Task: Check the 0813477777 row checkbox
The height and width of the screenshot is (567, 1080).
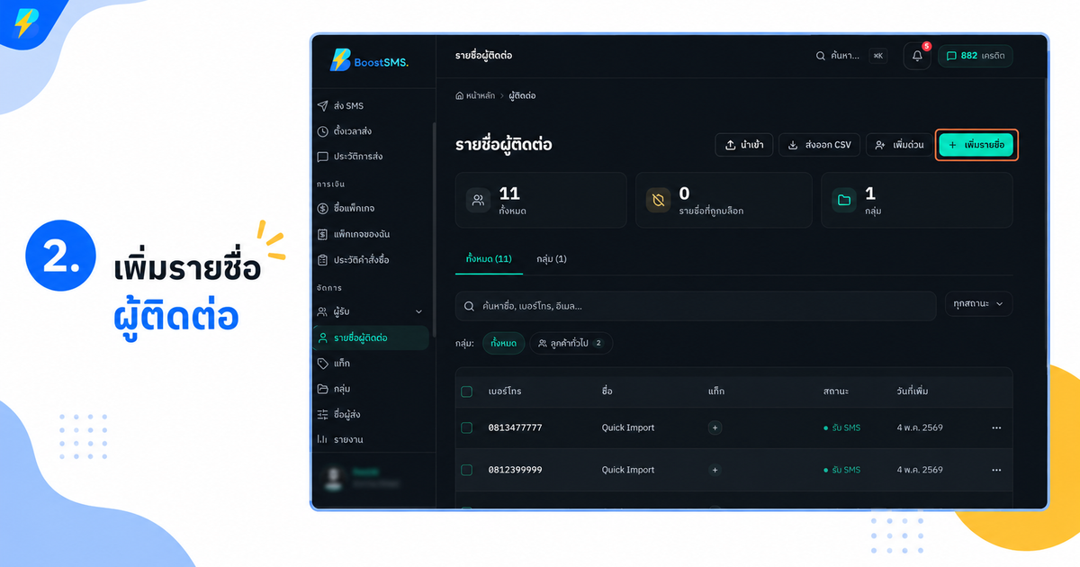Action: [466, 427]
